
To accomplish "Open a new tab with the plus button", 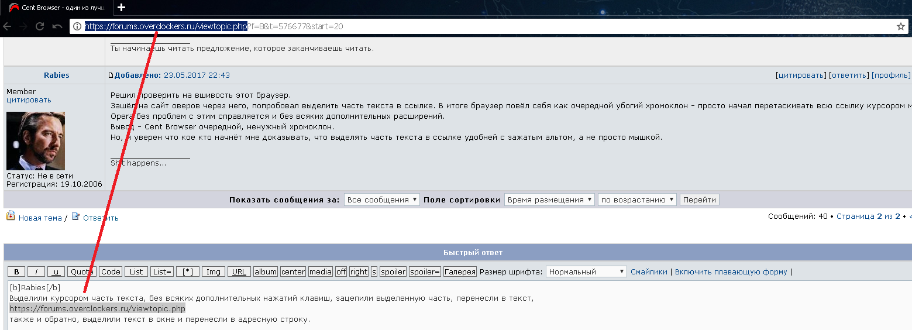I will click(x=121, y=8).
